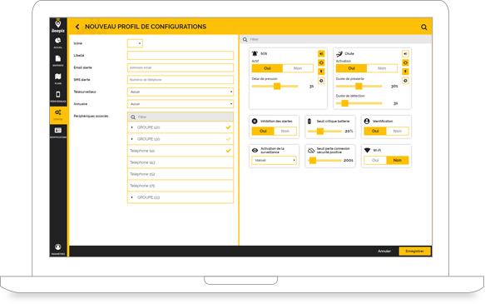This screenshot has width=485, height=304.
Task: Click the back arrow beside Nouveau Profil title
Action: pyautogui.click(x=77, y=27)
